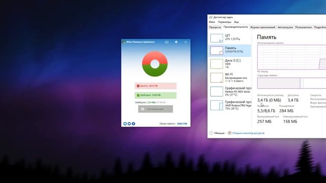Screen dimensions: 326x183
Task: Click the '257 МБ' paged pool value
Action: click(x=264, y=121)
